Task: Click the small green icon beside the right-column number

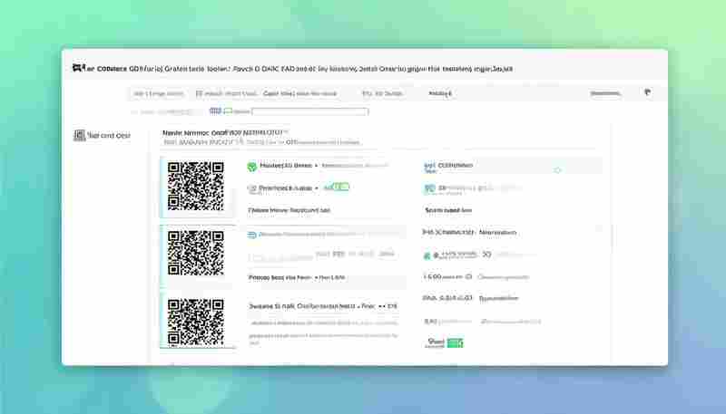Action: coord(427,255)
